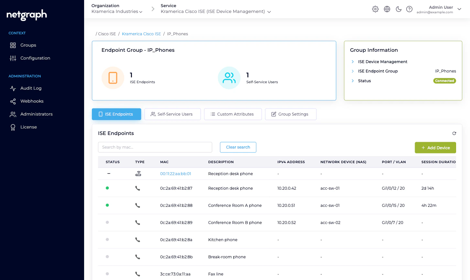Click the Search by mac input field
The width and height of the screenshot is (470, 280).
pyautogui.click(x=155, y=147)
